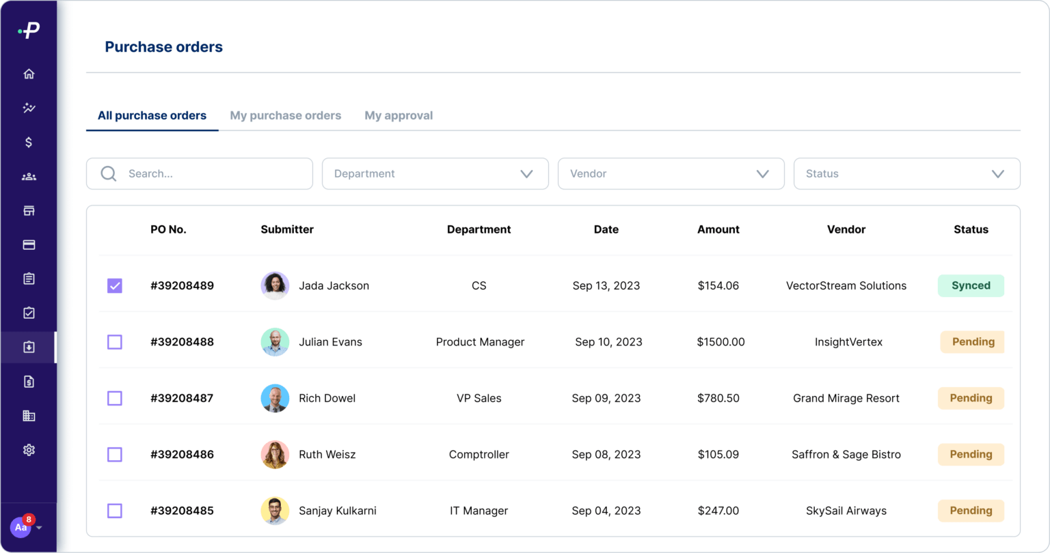Click Ruth Weisz's avatar photo
The image size is (1050, 553).
pos(275,455)
